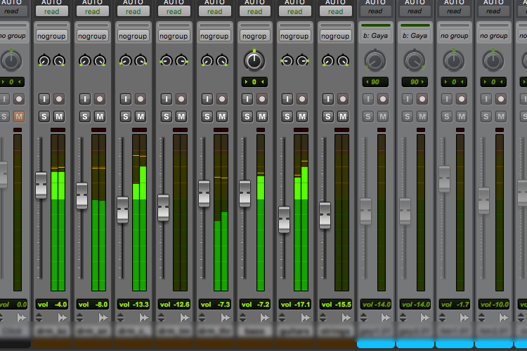This screenshot has width=527, height=351.
Task: Enable input monitoring on vol -7.2 channel
Action: (247, 99)
